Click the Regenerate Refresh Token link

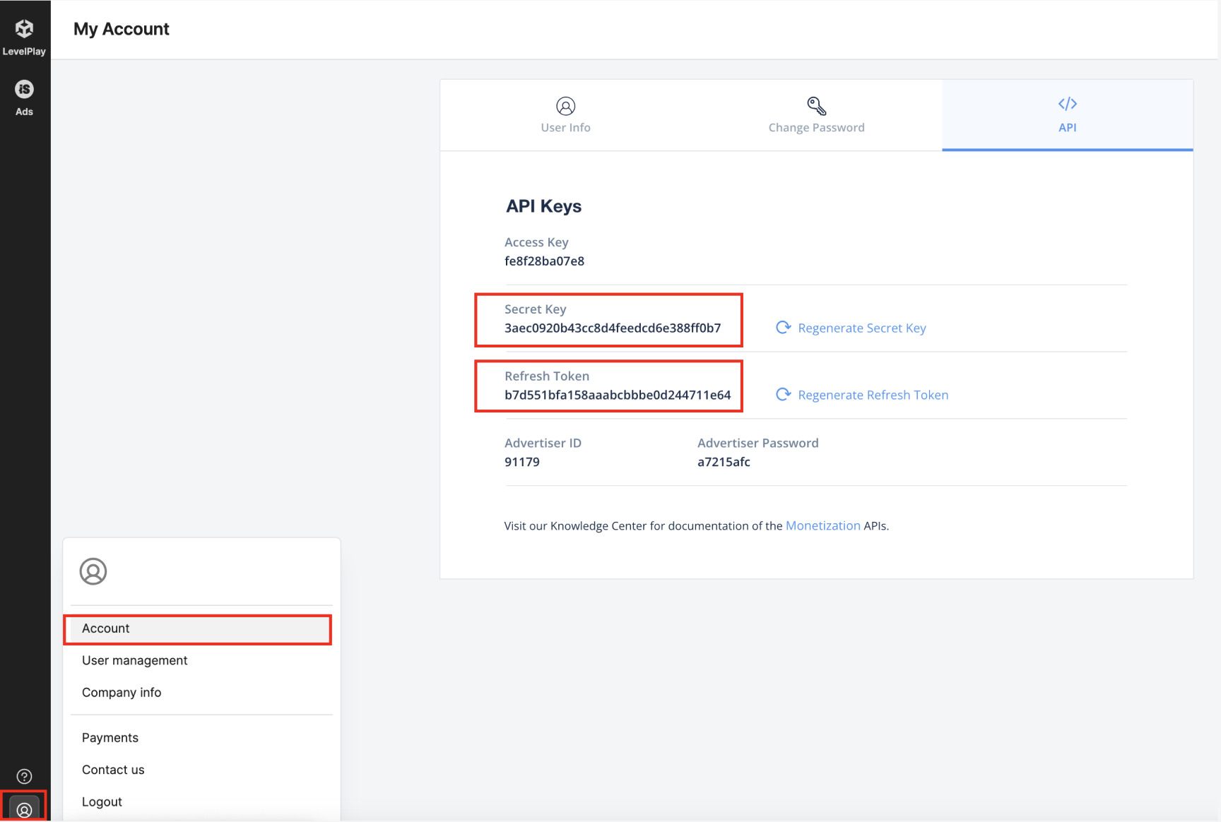pyautogui.click(x=873, y=395)
